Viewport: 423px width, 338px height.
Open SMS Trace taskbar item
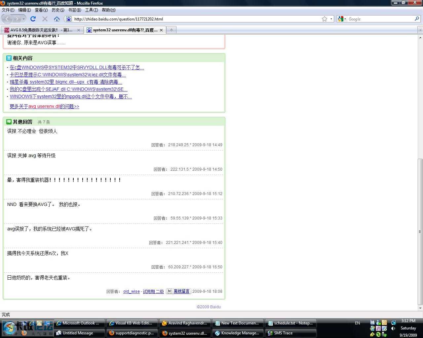click(x=291, y=333)
